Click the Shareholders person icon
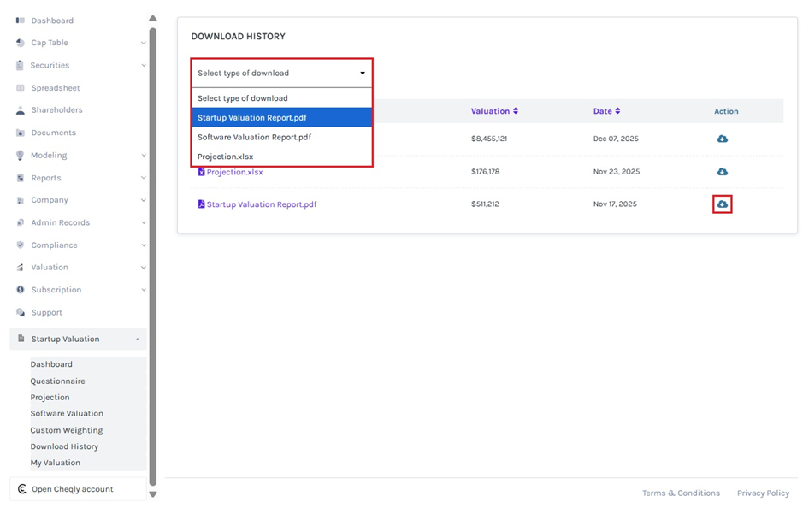 pyautogui.click(x=21, y=110)
